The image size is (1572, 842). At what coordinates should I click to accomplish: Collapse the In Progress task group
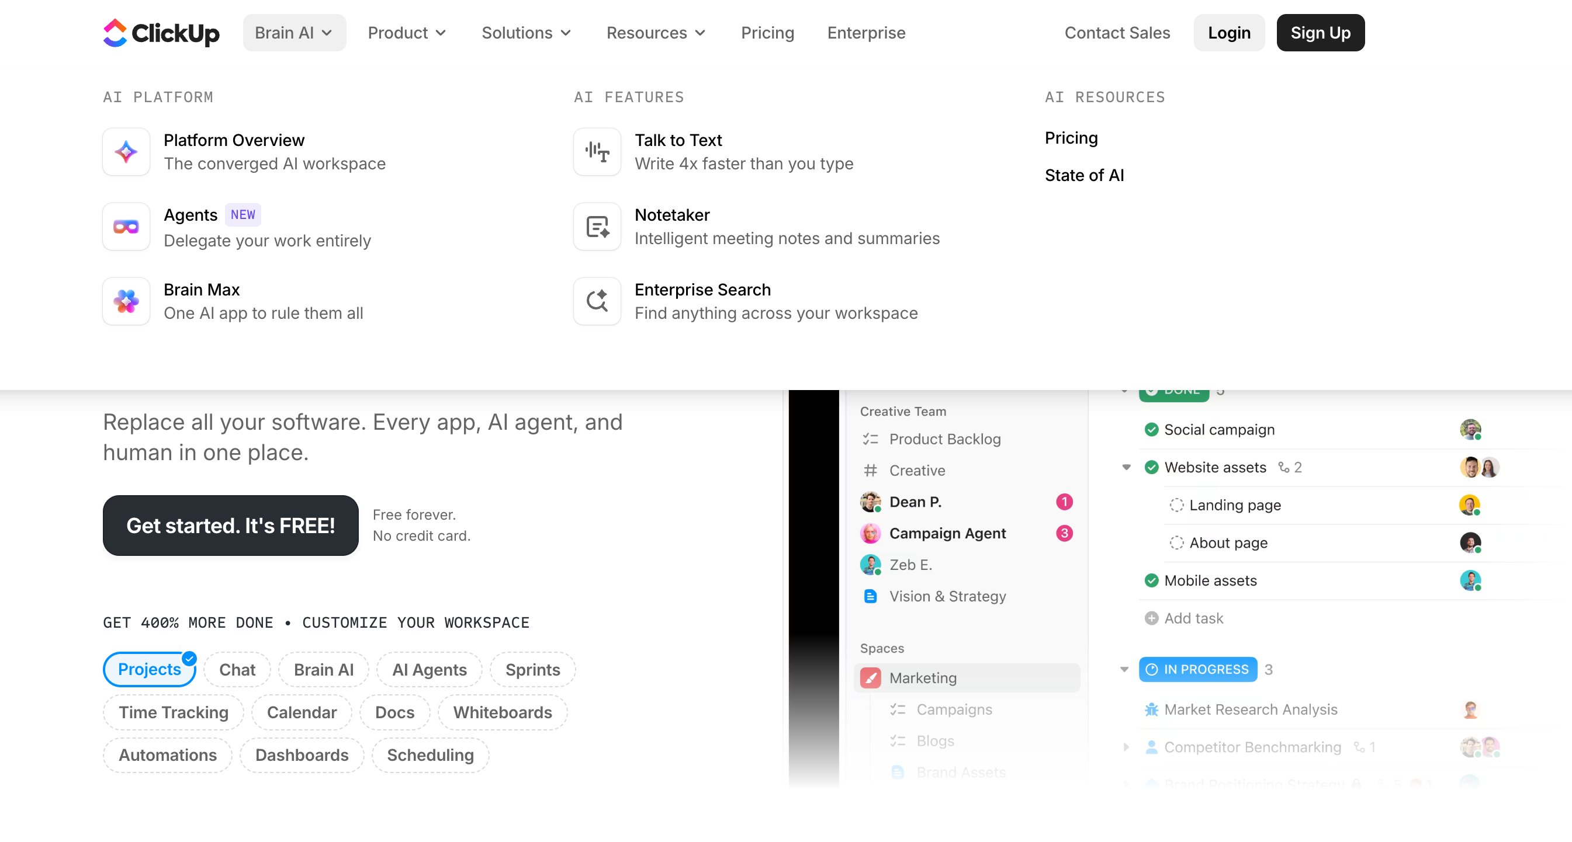(x=1124, y=669)
